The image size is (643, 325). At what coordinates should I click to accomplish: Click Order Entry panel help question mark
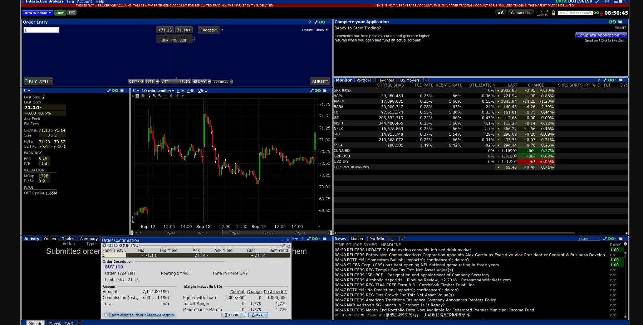[x=310, y=22]
